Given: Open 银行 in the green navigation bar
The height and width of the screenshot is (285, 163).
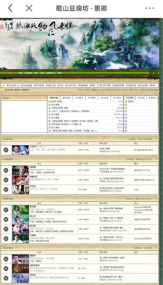Looking at the screenshot, I should pyautogui.click(x=36, y=73).
